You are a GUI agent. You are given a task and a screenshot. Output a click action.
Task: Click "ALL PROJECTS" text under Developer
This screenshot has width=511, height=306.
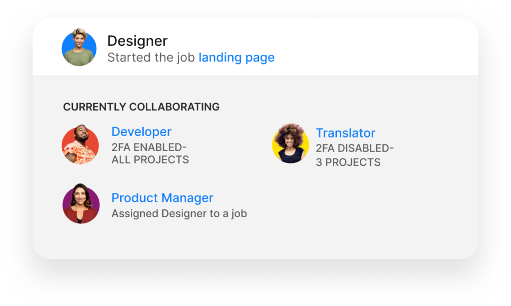[150, 160]
